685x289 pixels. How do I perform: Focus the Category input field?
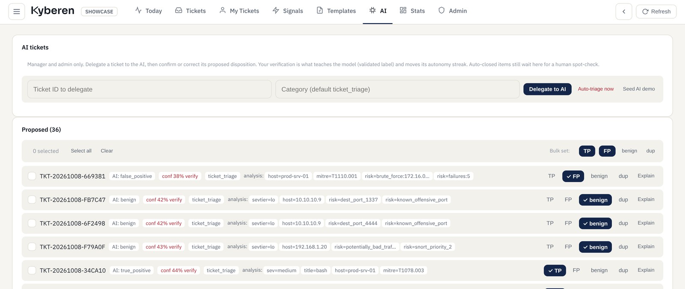[x=397, y=89]
